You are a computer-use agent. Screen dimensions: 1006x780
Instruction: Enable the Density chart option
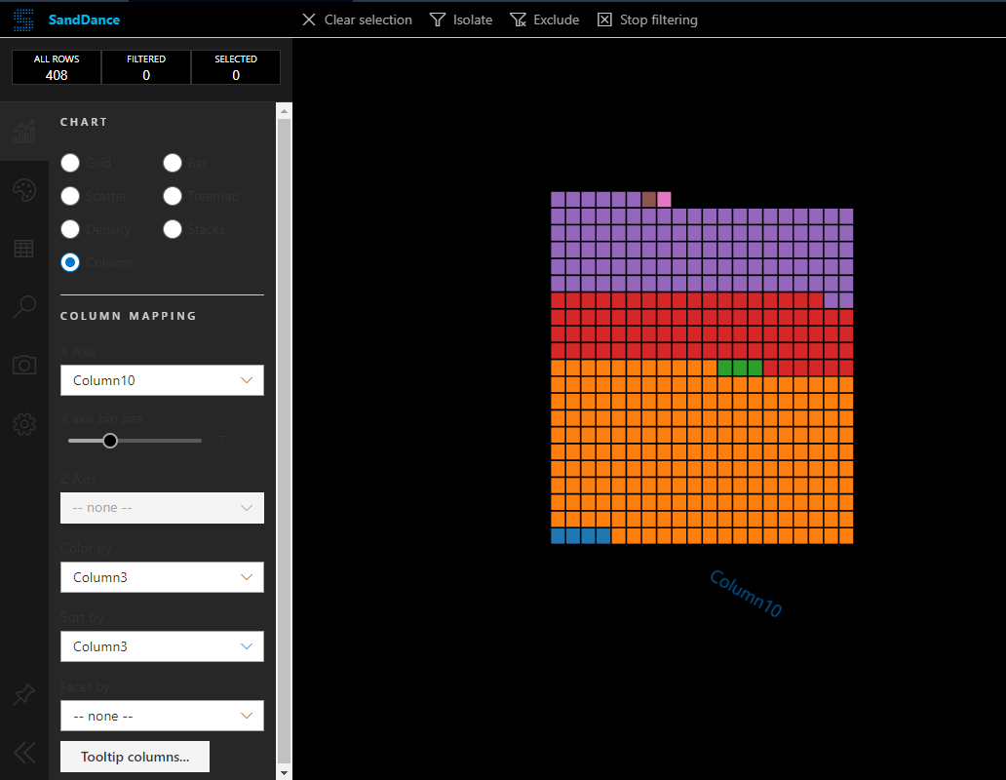pyautogui.click(x=70, y=229)
